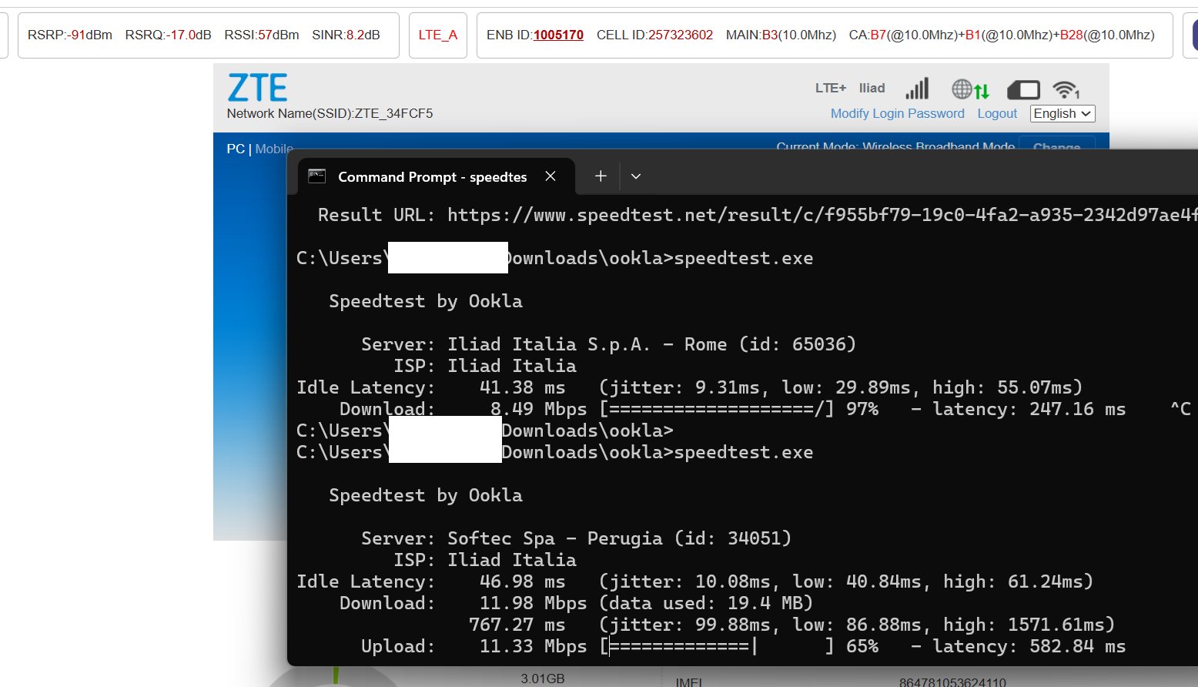
Task: Select the Command Prompt - speedtest tab
Action: pos(431,177)
